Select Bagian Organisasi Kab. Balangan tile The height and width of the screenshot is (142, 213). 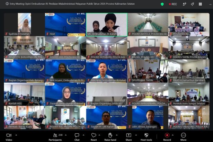coord(25,71)
